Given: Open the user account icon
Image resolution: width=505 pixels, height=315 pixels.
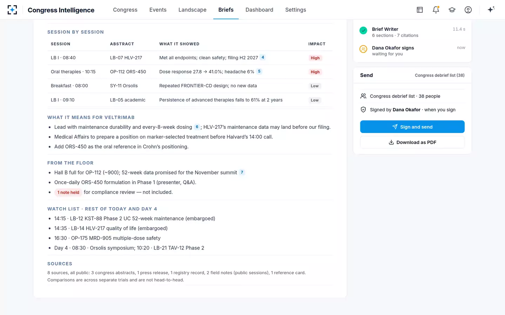Looking at the screenshot, I should pos(468,10).
